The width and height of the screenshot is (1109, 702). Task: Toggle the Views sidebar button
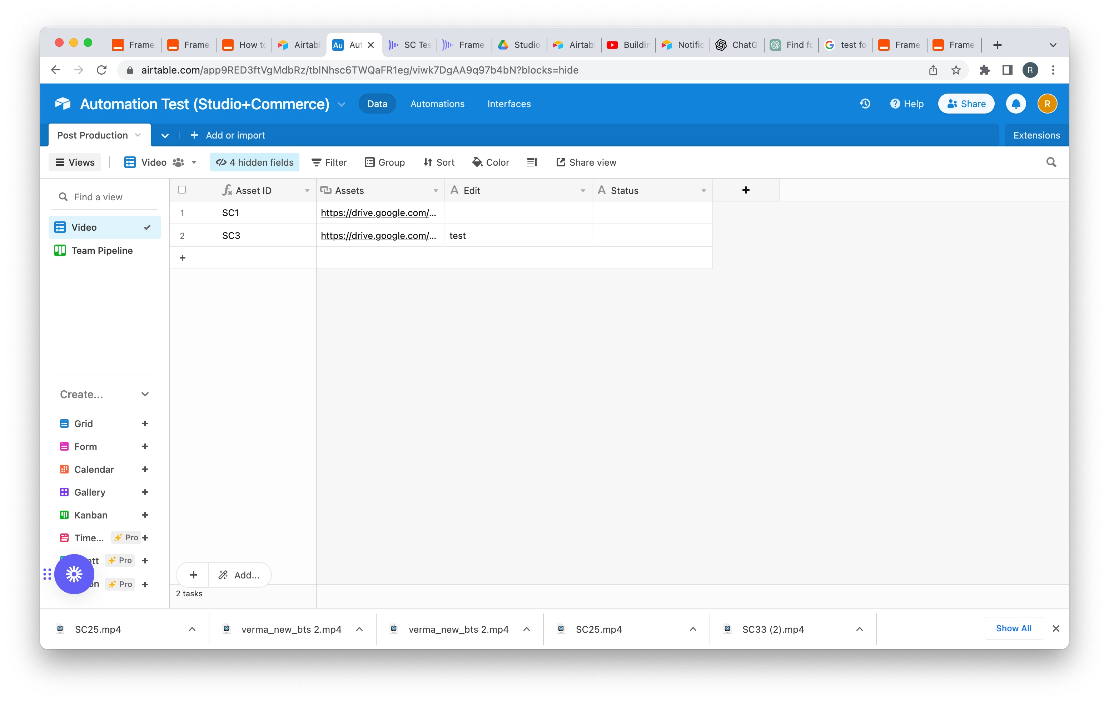point(75,162)
